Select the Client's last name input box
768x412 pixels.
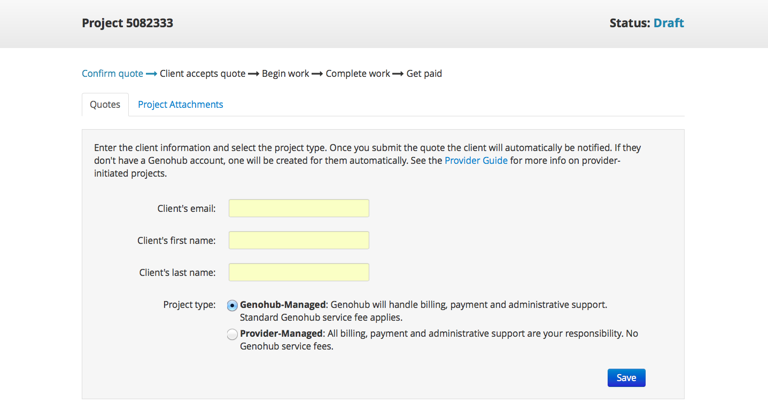(x=299, y=272)
